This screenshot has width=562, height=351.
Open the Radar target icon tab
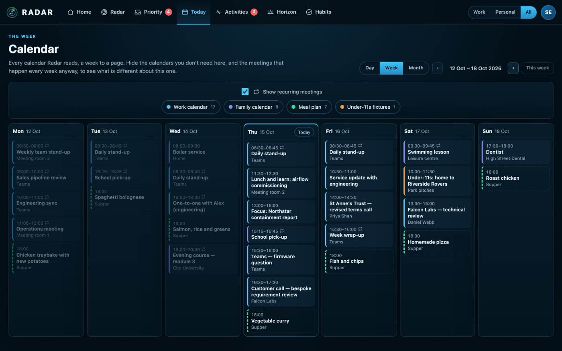[x=104, y=12]
